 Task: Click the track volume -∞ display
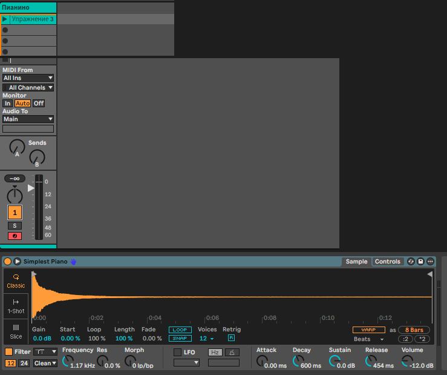(15, 179)
